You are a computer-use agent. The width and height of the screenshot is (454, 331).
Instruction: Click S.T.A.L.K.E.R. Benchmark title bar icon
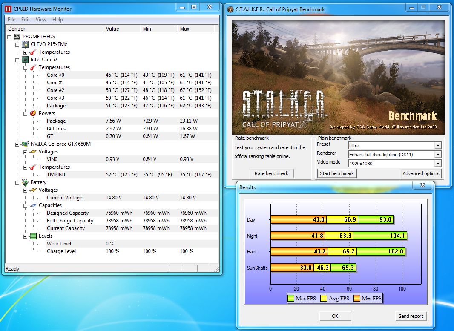pyautogui.click(x=230, y=9)
